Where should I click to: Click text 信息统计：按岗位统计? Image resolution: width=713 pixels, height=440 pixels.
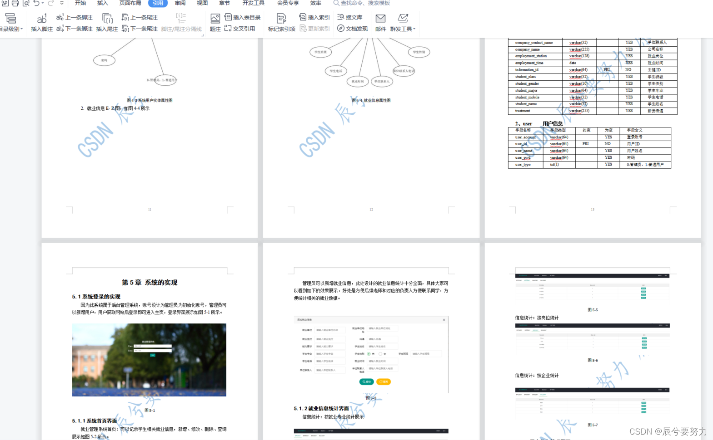(537, 318)
